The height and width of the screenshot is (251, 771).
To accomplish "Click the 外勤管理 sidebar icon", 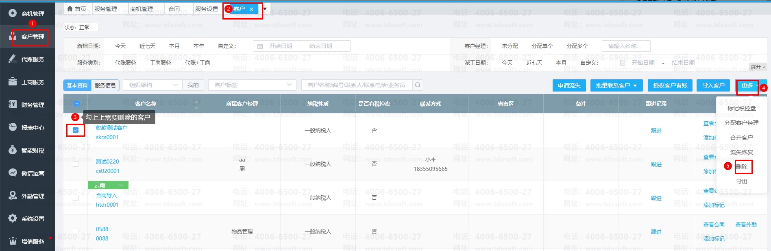I will 13,196.
